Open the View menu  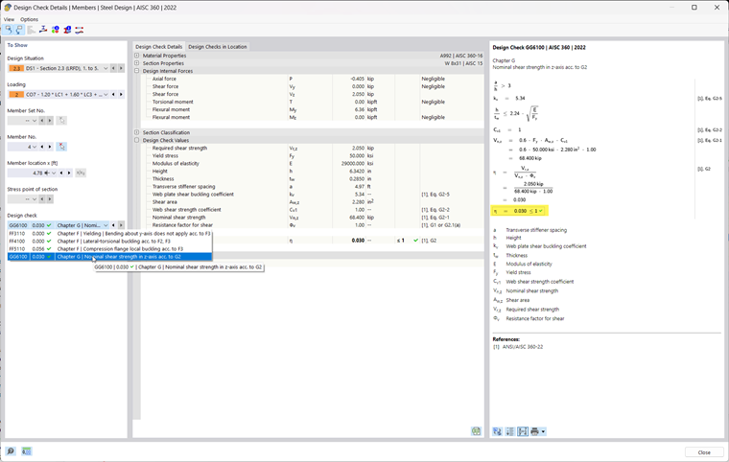pyautogui.click(x=9, y=19)
